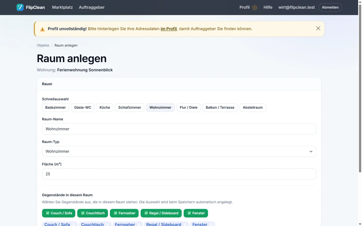Choose the Abstellraum quick option

(253, 107)
